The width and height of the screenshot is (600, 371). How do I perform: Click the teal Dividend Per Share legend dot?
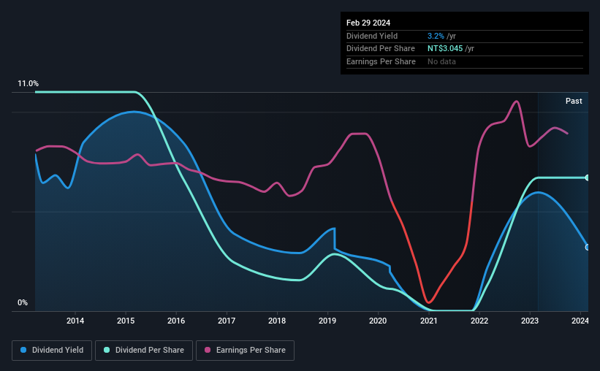[x=107, y=350]
